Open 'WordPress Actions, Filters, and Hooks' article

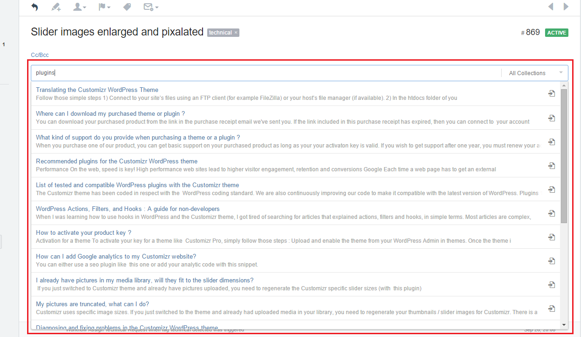127,209
